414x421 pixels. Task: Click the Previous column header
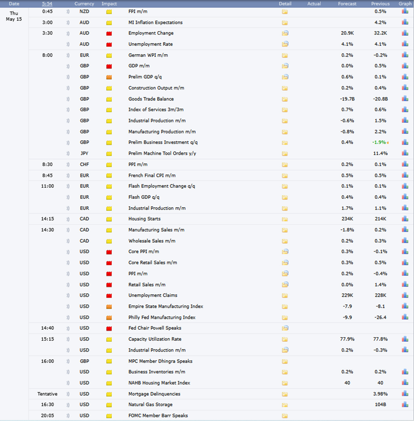[380, 4]
